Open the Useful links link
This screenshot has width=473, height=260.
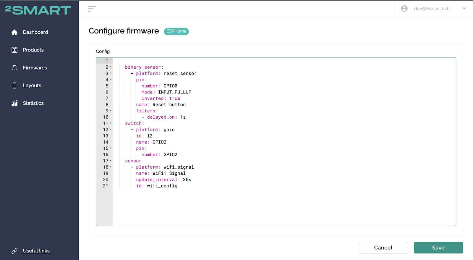pyautogui.click(x=36, y=251)
